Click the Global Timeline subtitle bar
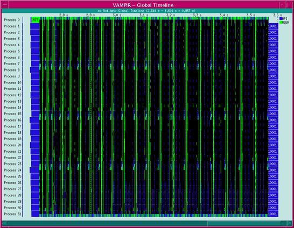The image size is (294, 228). point(147,11)
